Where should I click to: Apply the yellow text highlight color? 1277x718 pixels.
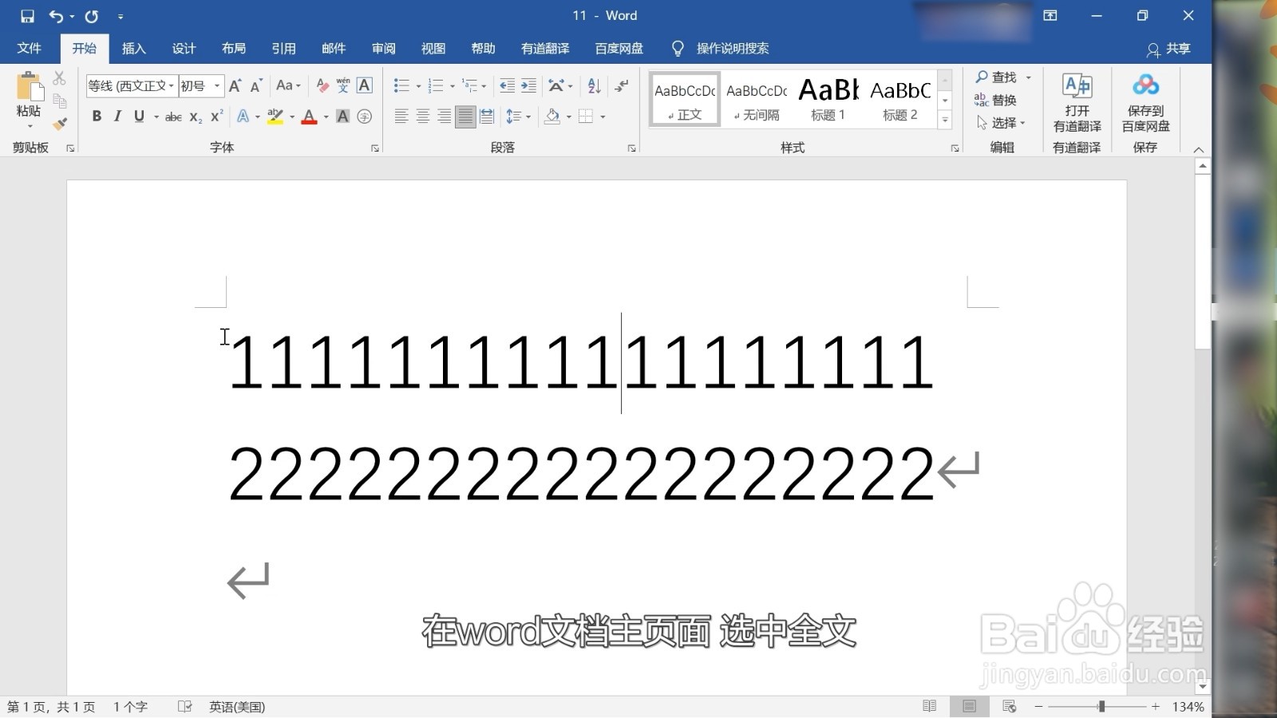[x=275, y=117]
